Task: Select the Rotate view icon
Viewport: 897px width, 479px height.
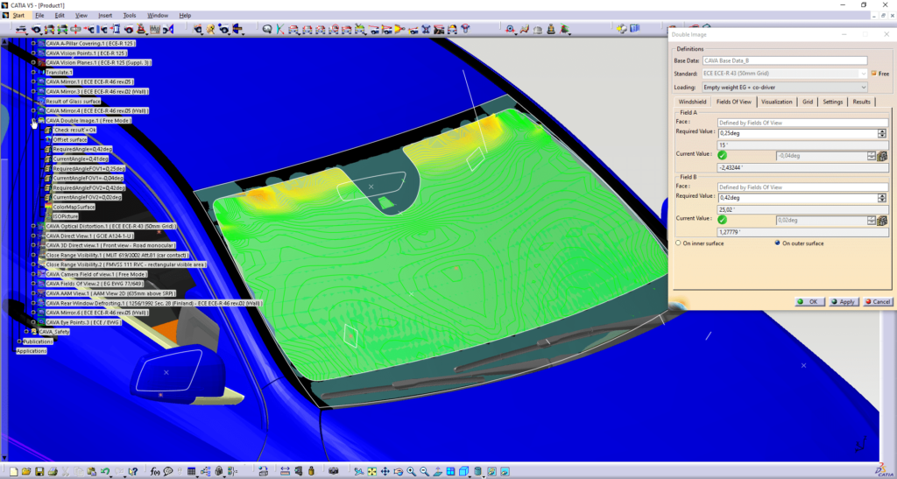Action: [x=399, y=472]
